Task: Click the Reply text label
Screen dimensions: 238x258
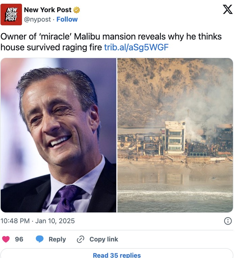Action: [57, 239]
